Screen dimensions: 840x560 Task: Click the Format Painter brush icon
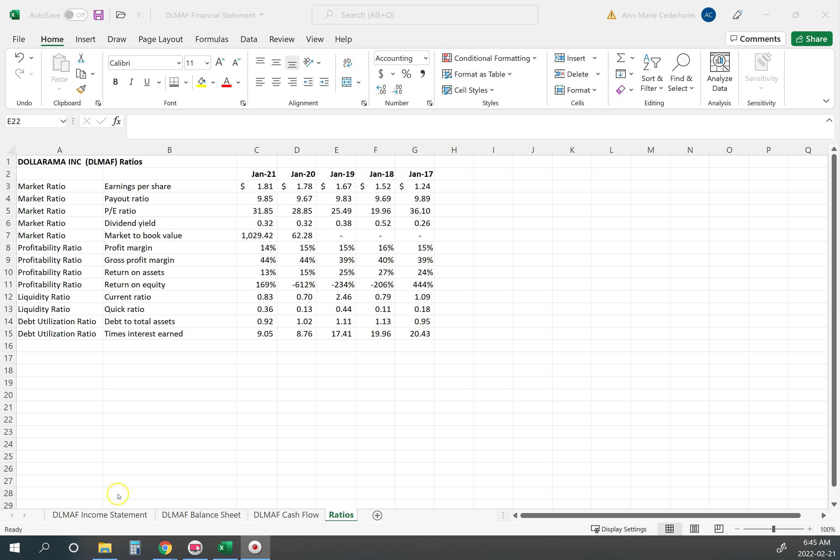coord(81,89)
